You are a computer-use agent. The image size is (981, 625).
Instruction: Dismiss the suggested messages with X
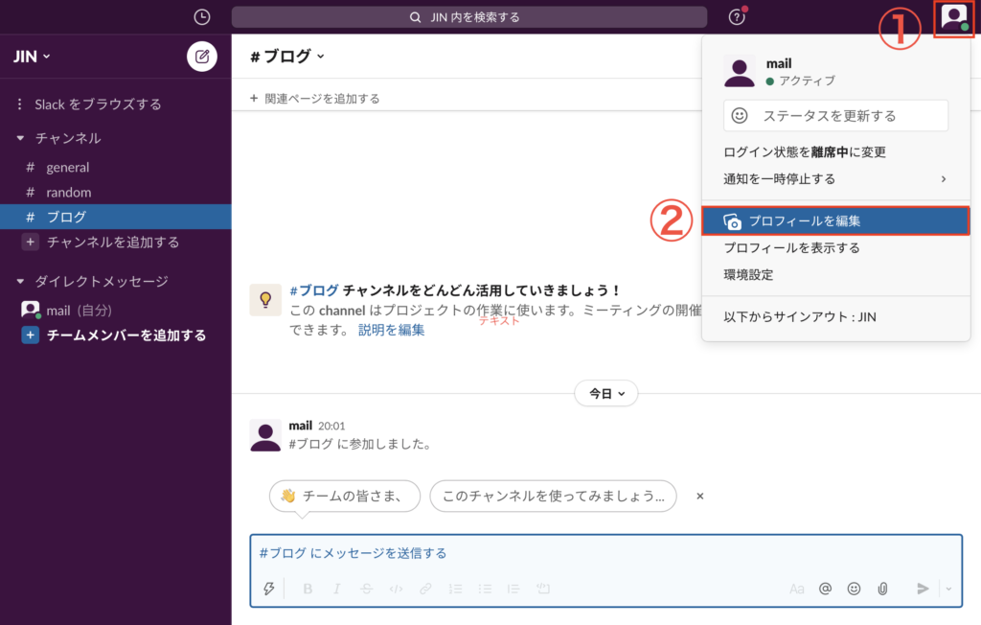[x=700, y=496]
